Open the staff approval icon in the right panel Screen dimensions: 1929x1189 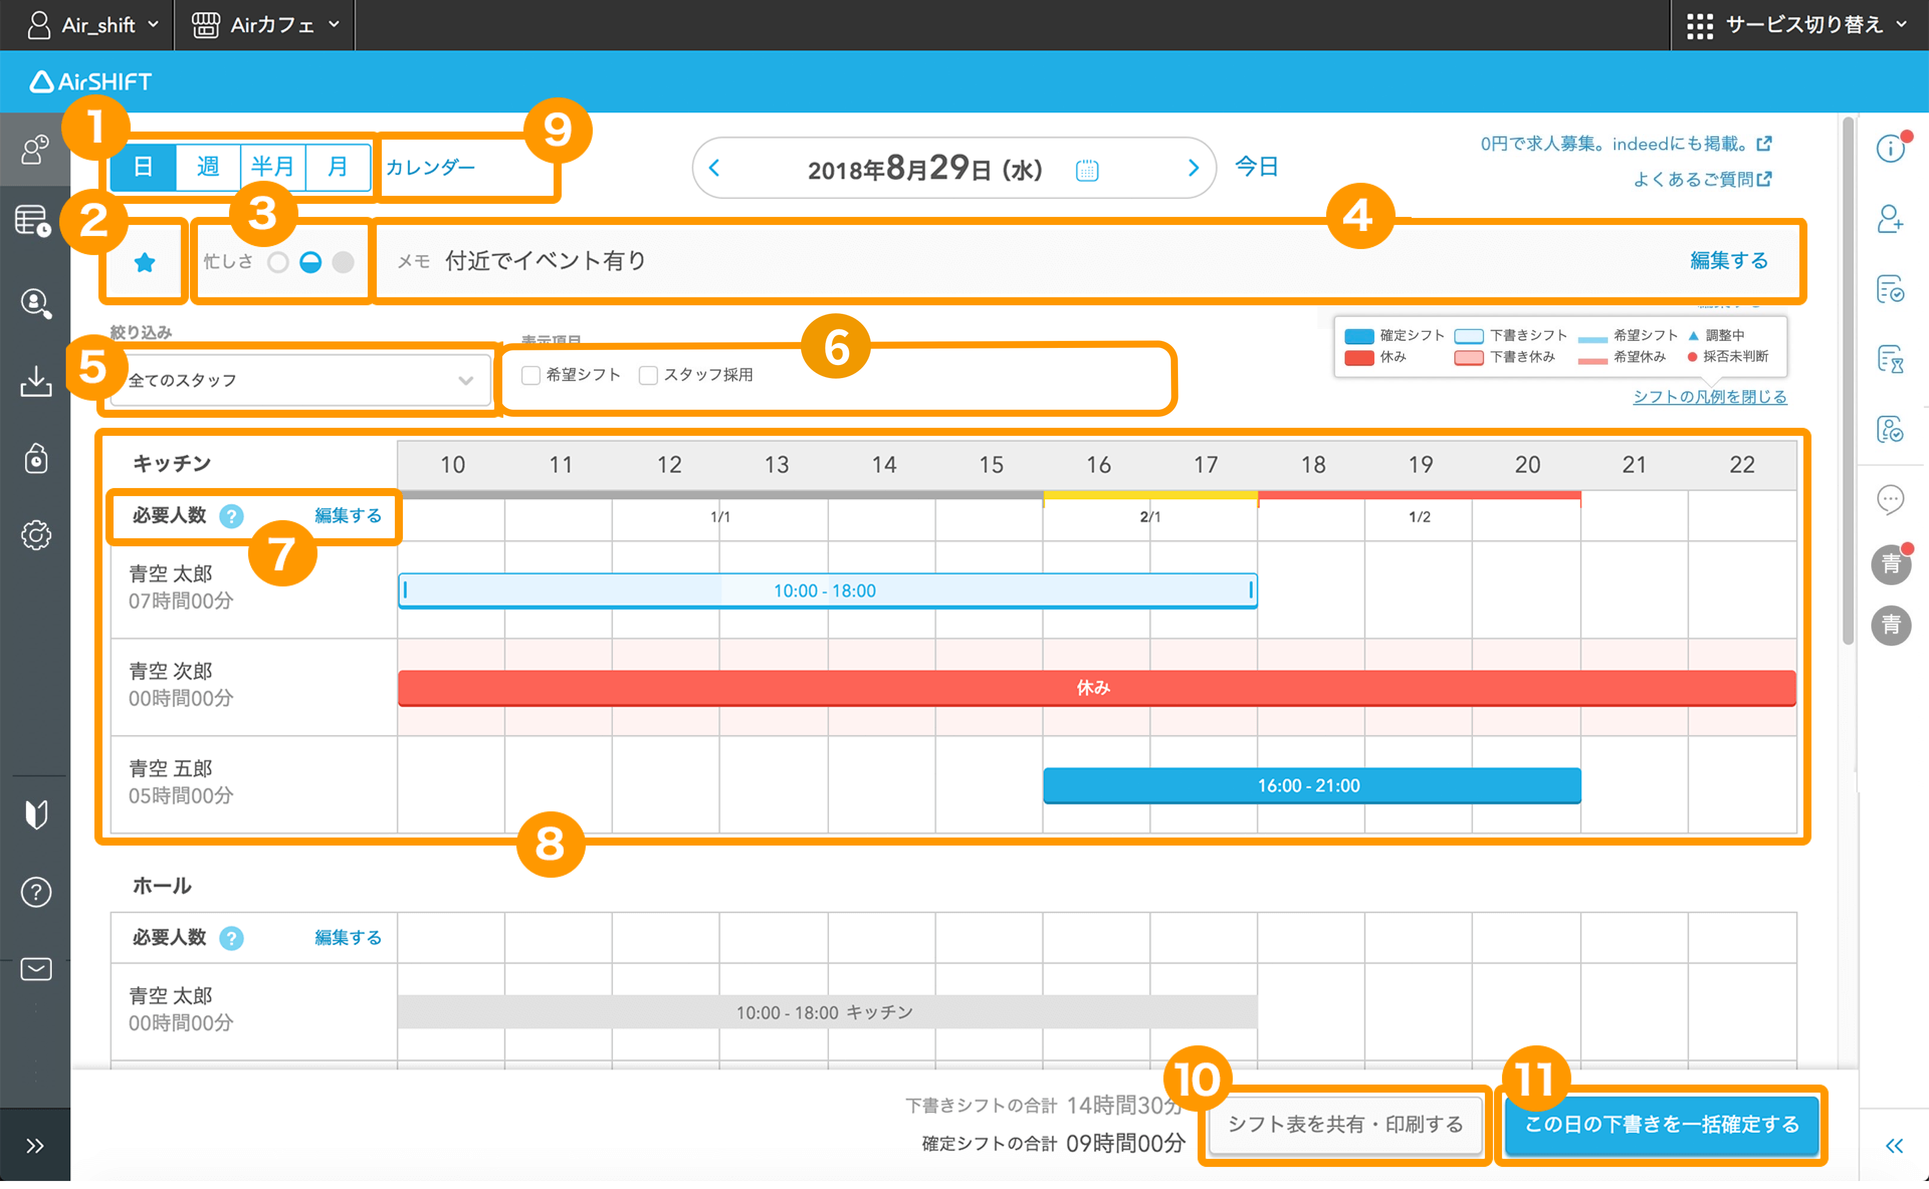1890,429
